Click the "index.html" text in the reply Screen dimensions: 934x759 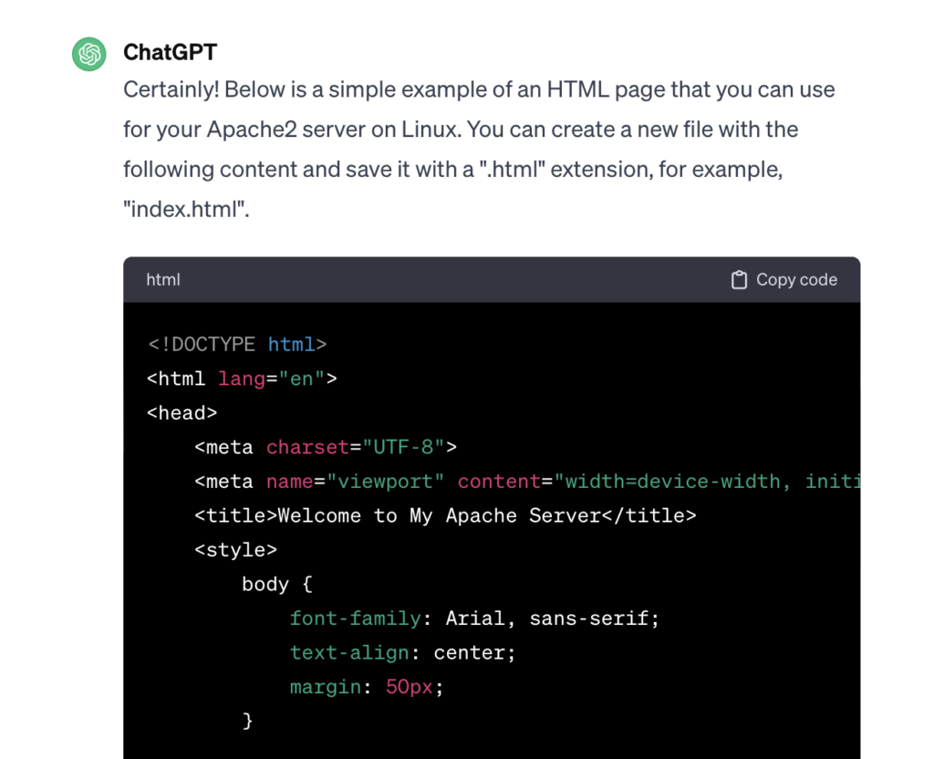[185, 210]
